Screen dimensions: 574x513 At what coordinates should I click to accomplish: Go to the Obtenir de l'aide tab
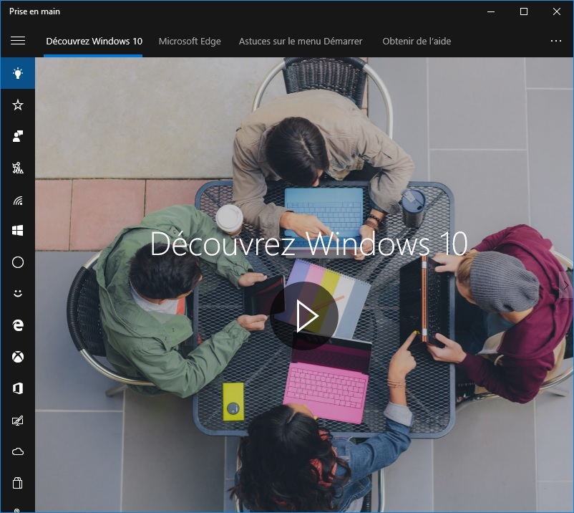pos(417,41)
